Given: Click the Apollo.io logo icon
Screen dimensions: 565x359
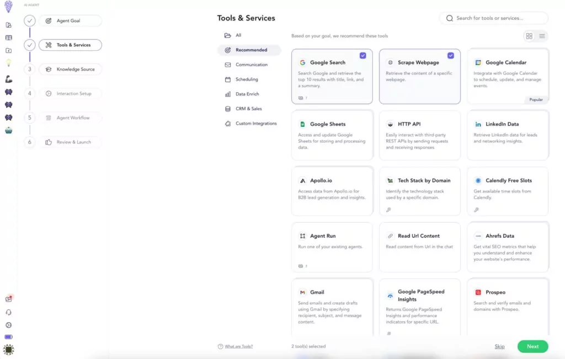Looking at the screenshot, I should (x=302, y=181).
